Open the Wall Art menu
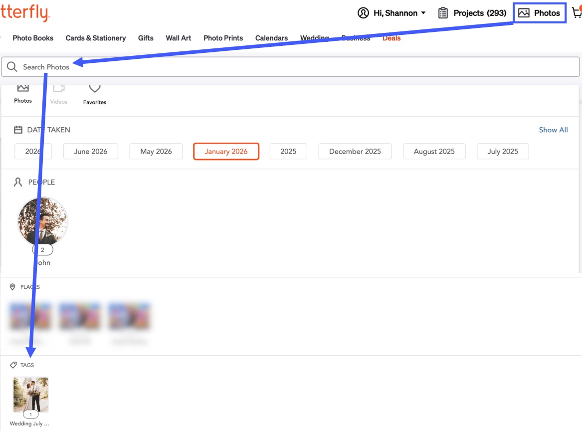The height and width of the screenshot is (431, 582). click(x=179, y=38)
